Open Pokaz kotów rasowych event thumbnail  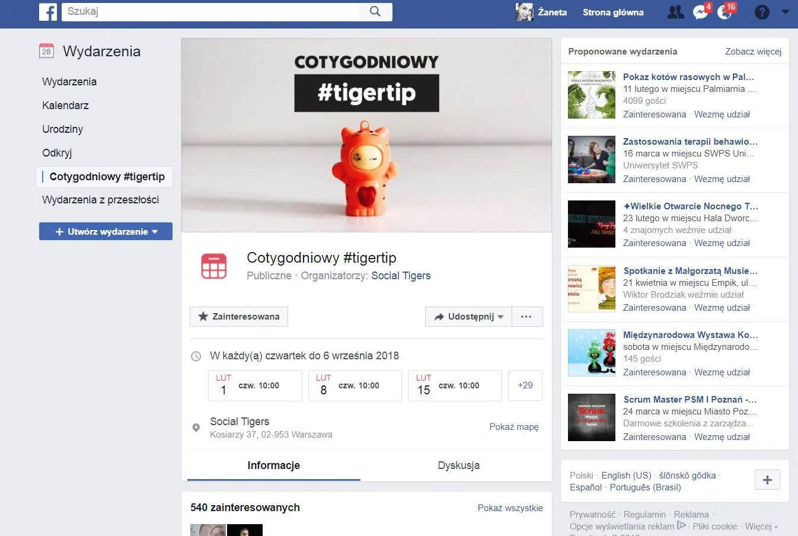[x=592, y=95]
